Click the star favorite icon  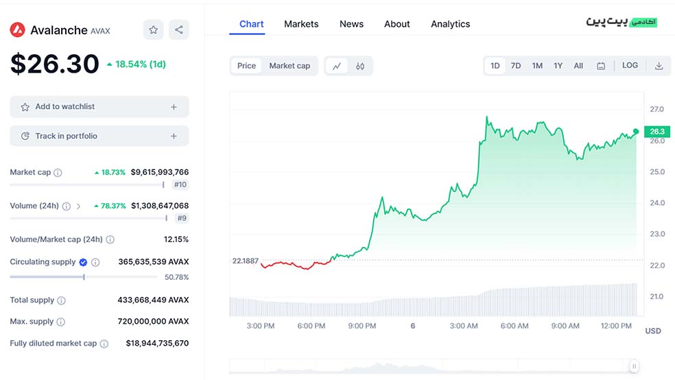click(154, 29)
